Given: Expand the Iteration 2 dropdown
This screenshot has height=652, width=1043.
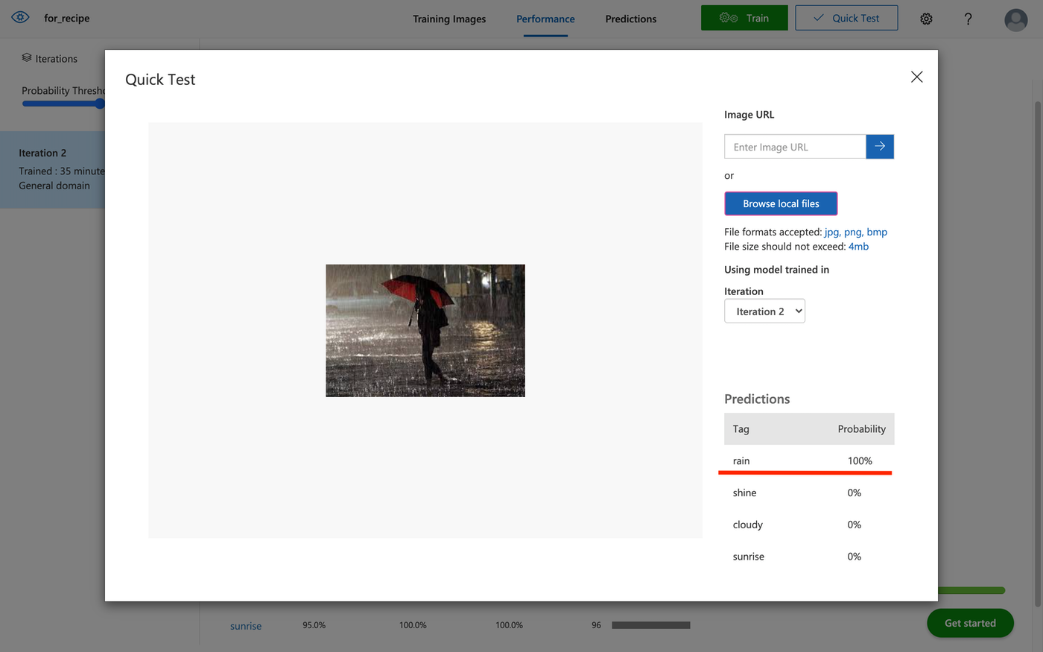Looking at the screenshot, I should click(764, 311).
